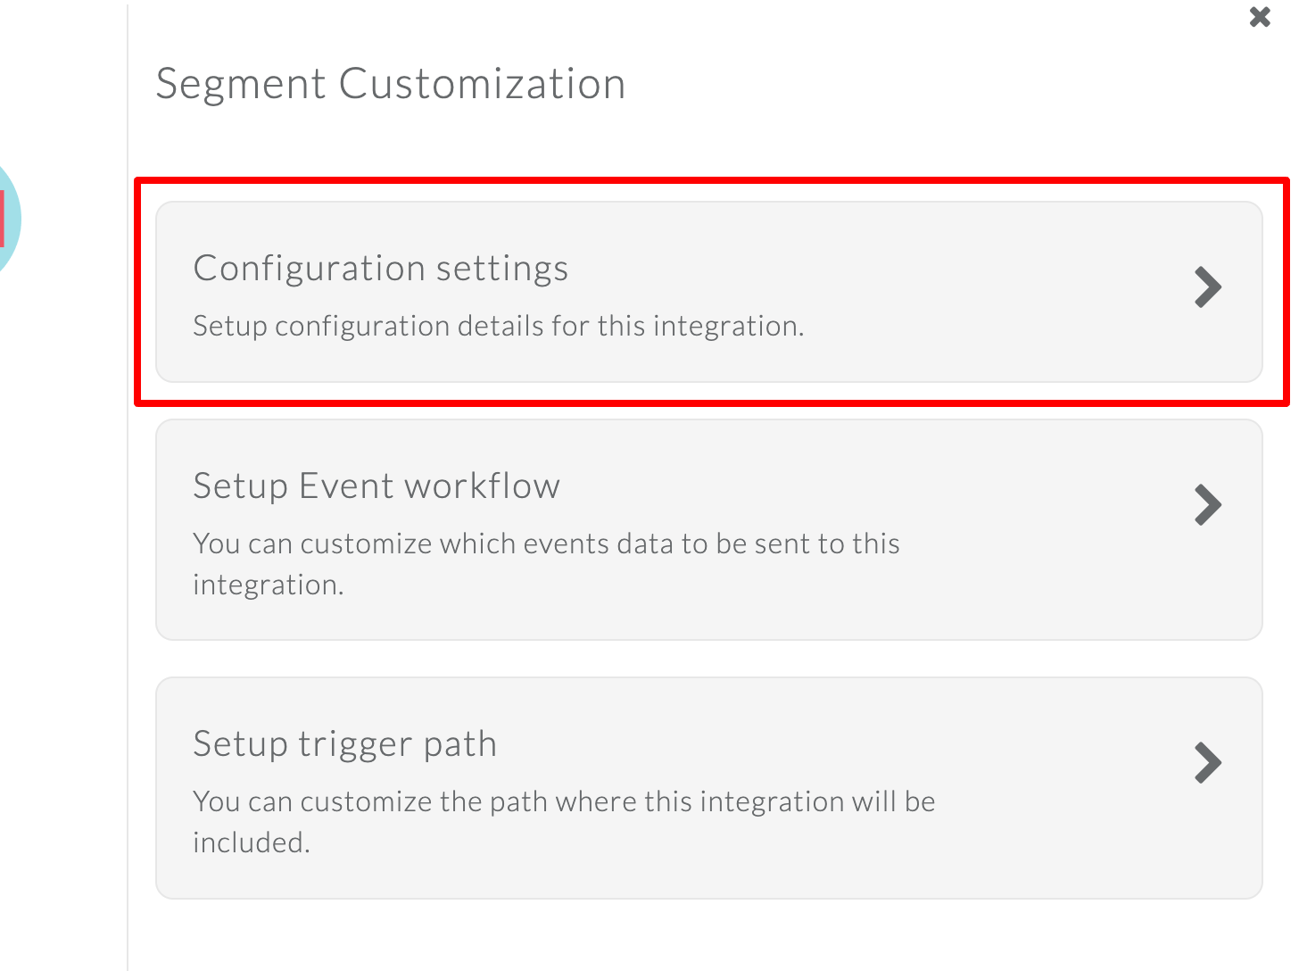
Task: Click the word "integration." under Setup Event workflow
Action: [268, 585]
